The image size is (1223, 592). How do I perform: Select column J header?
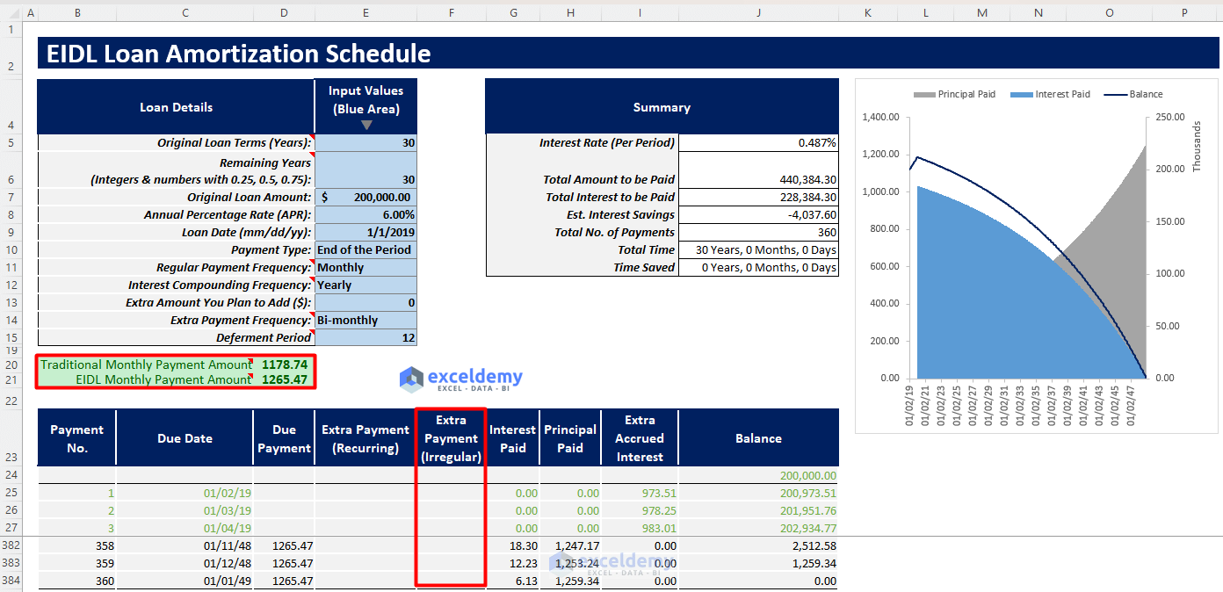pyautogui.click(x=758, y=12)
